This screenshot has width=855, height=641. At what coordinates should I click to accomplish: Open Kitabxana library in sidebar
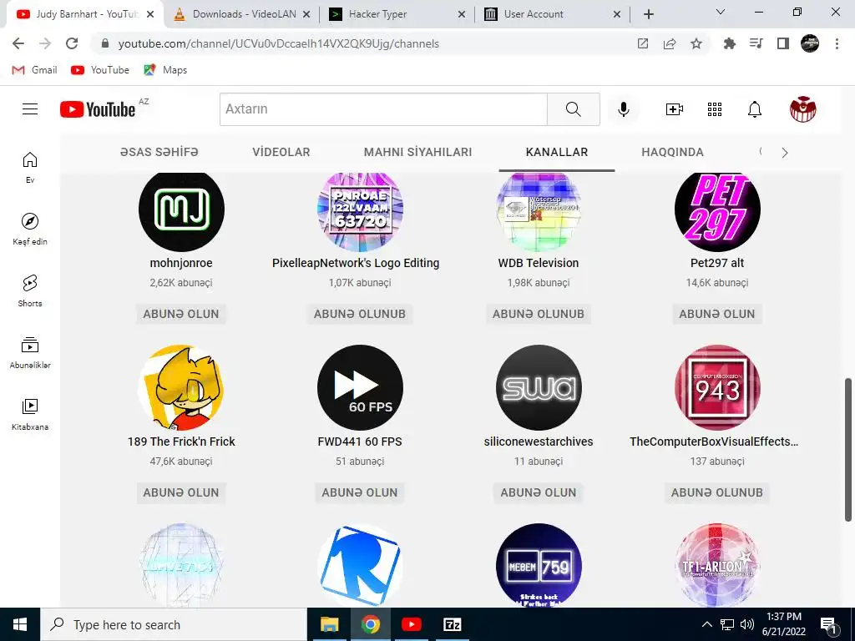click(30, 414)
